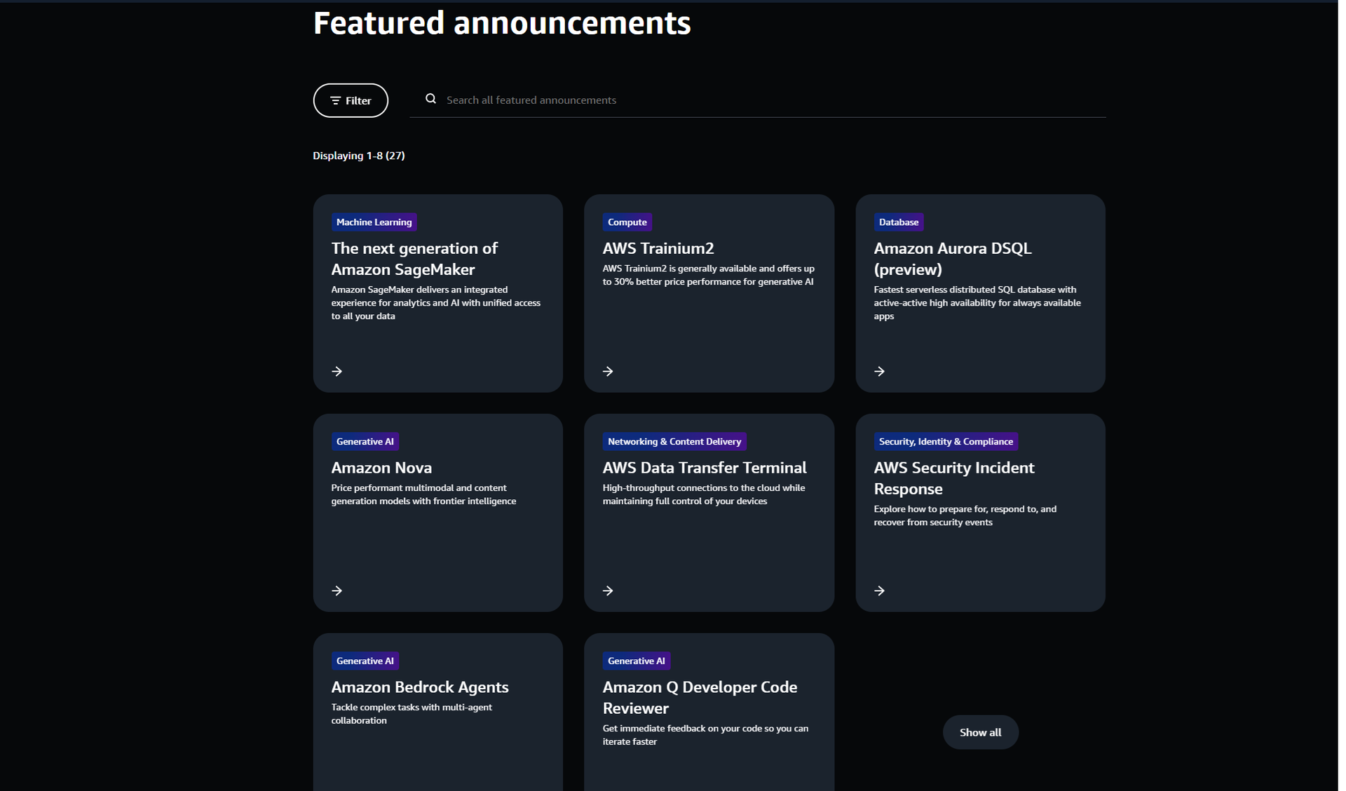
Task: Click the arrow on the AWS Trainium2 card
Action: [x=608, y=371]
